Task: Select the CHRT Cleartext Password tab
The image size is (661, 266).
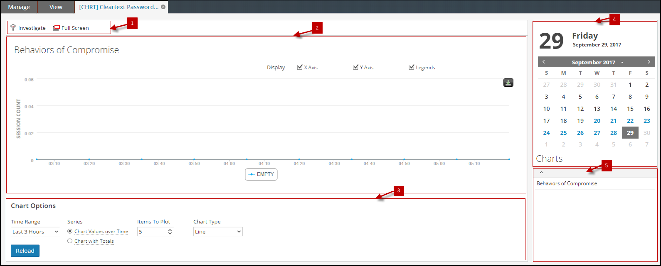Action: [118, 7]
